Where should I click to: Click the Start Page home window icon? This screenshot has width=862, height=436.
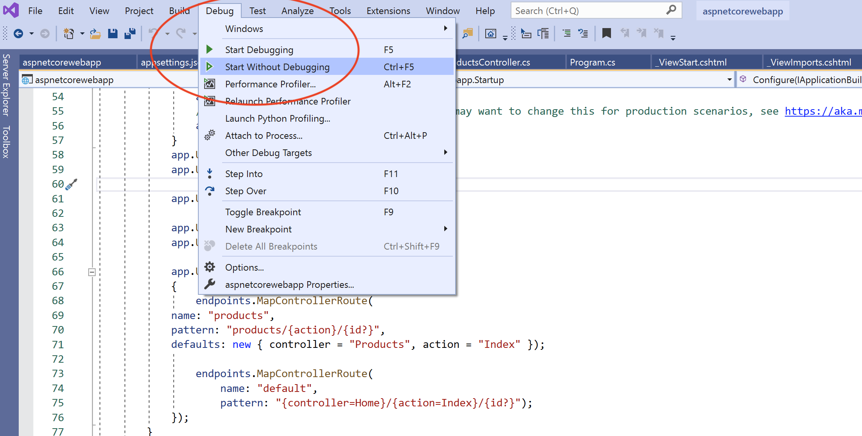[490, 34]
